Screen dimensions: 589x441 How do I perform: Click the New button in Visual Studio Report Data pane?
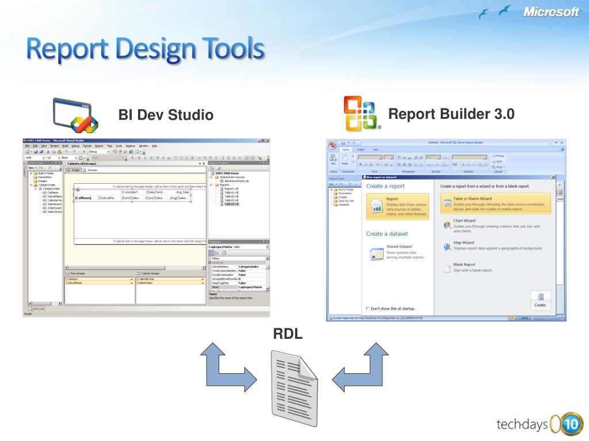point(33,168)
